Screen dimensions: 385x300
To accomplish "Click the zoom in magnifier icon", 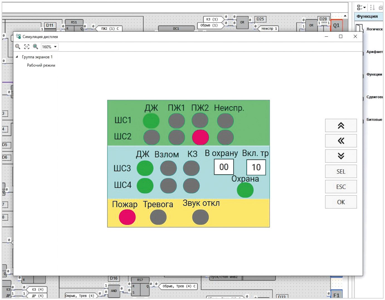I will tap(35, 47).
